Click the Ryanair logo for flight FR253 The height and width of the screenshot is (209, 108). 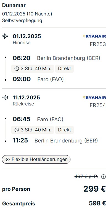(94, 36)
